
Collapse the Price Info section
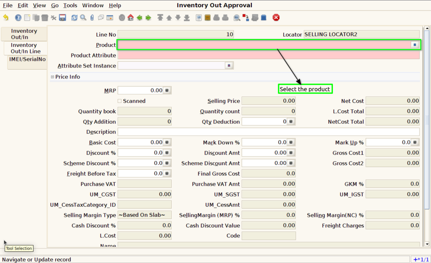pos(52,77)
